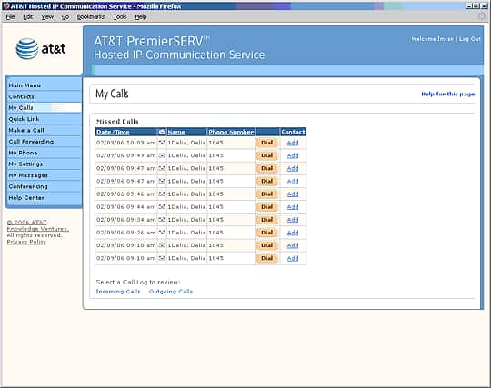This screenshot has width=491, height=388.
Task: Click envelope icon in the 09:34 am row
Action: (162, 220)
